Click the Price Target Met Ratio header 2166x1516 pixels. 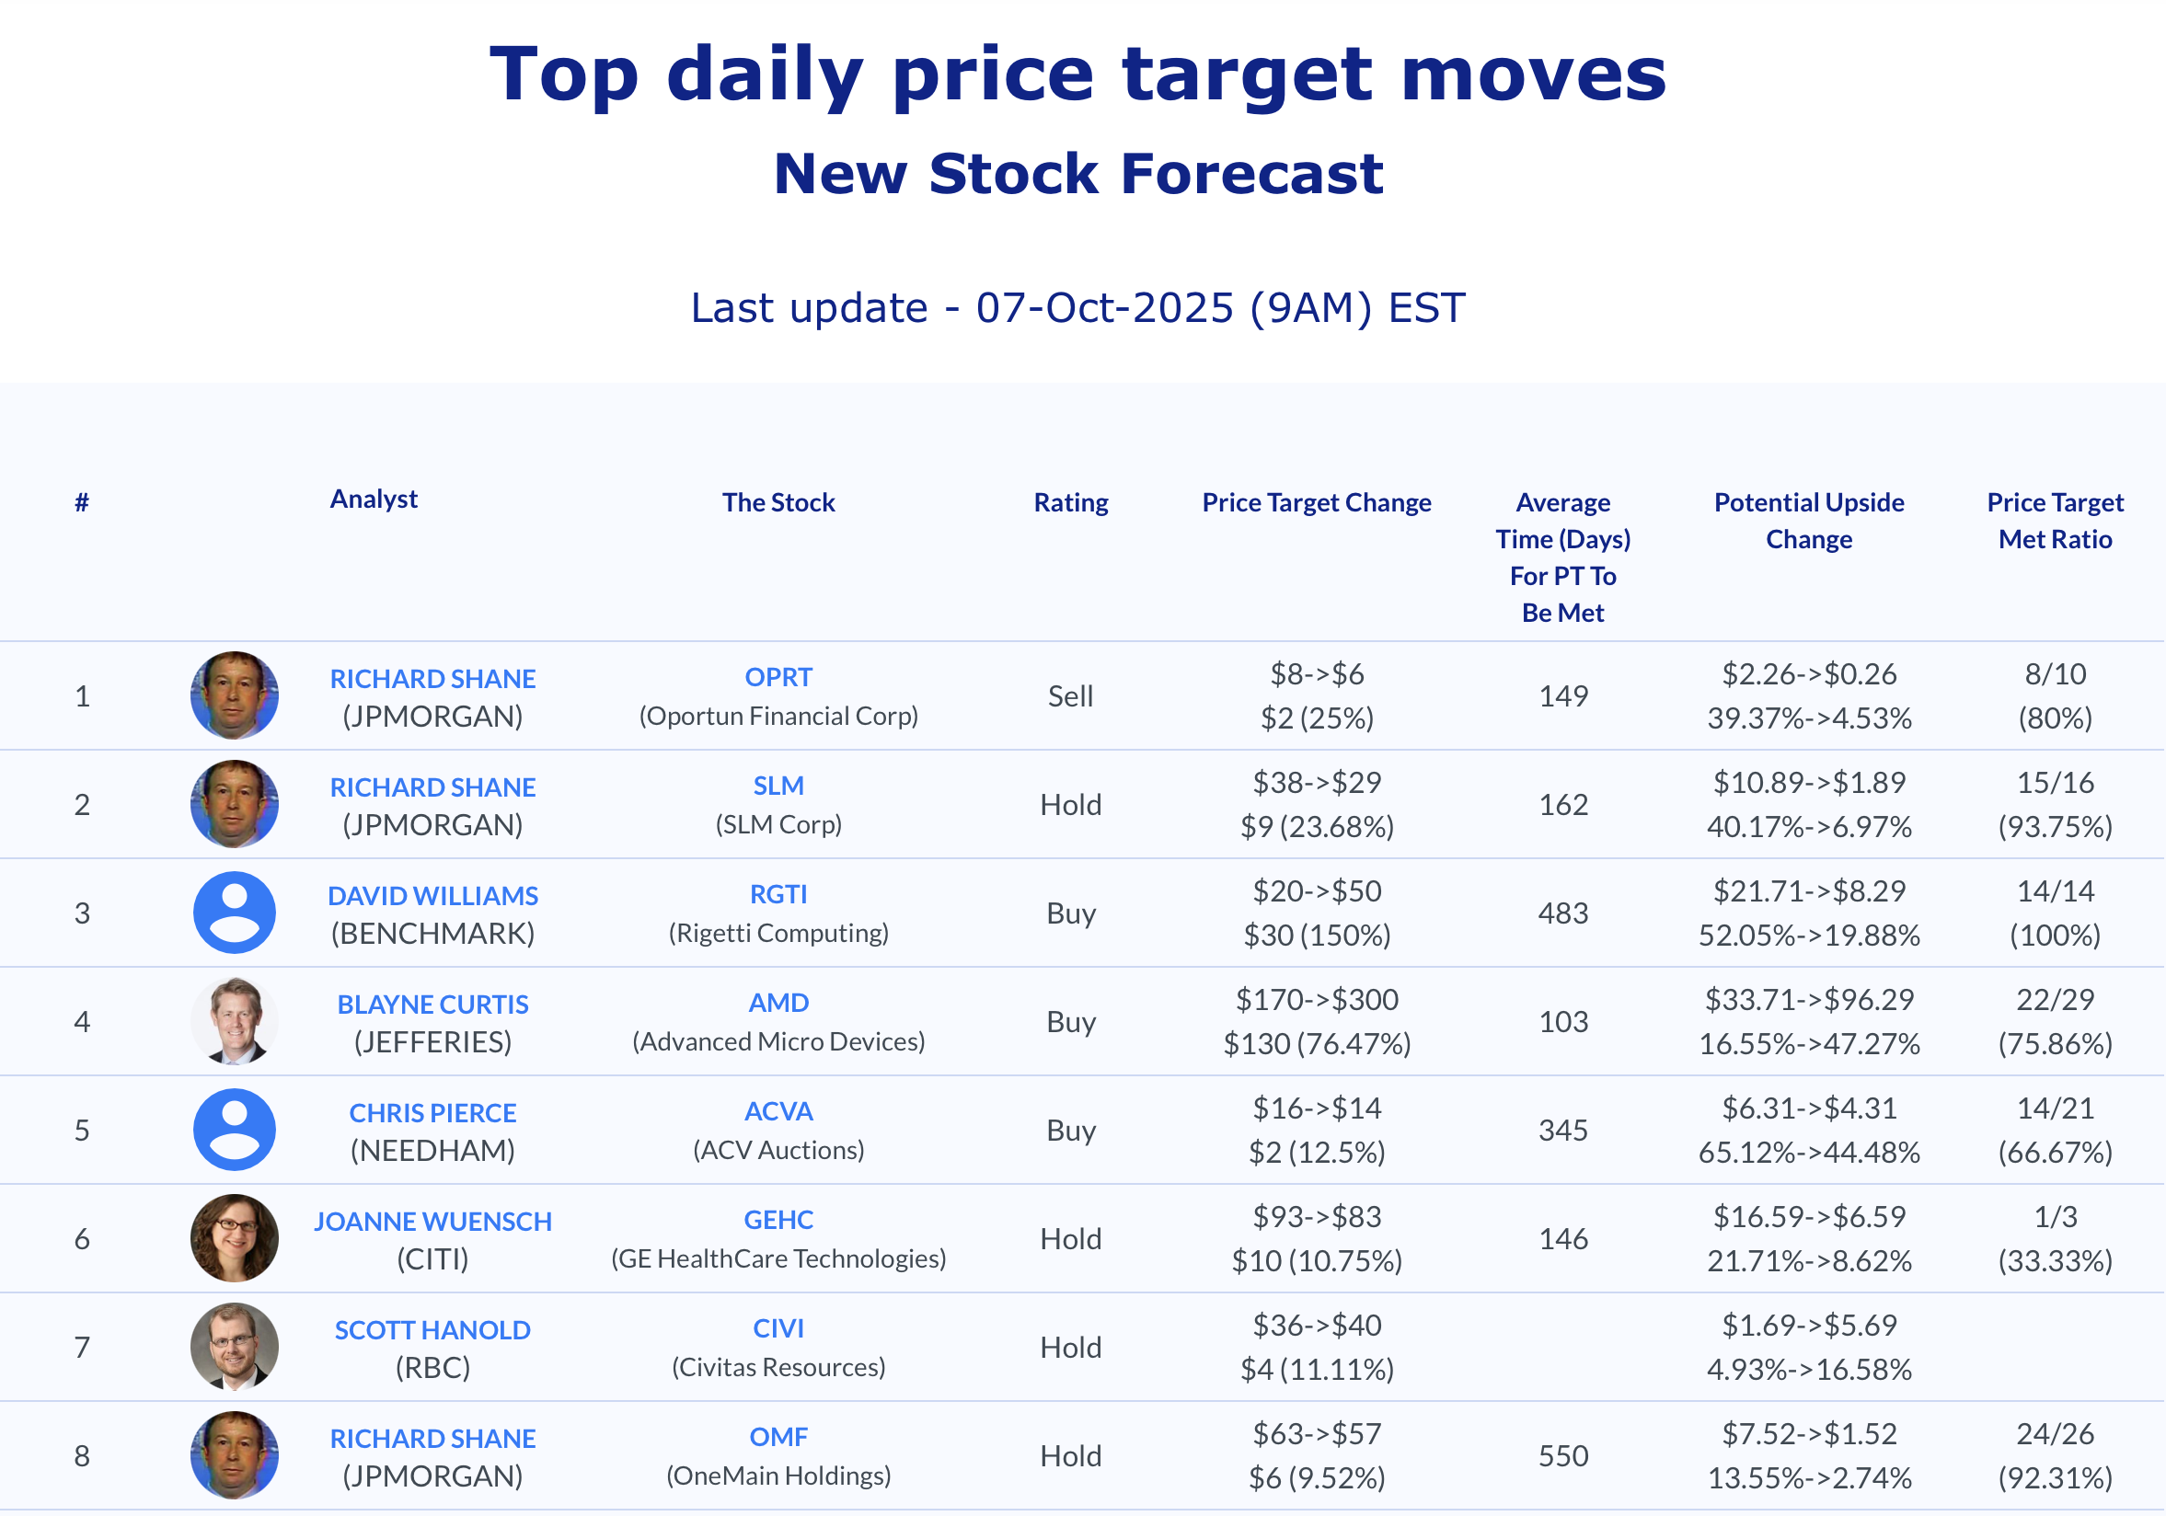2055,520
